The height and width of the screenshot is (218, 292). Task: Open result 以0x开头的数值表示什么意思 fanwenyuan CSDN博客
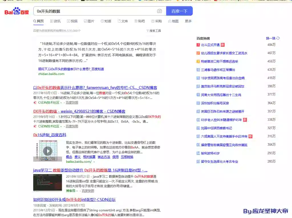point(95,87)
